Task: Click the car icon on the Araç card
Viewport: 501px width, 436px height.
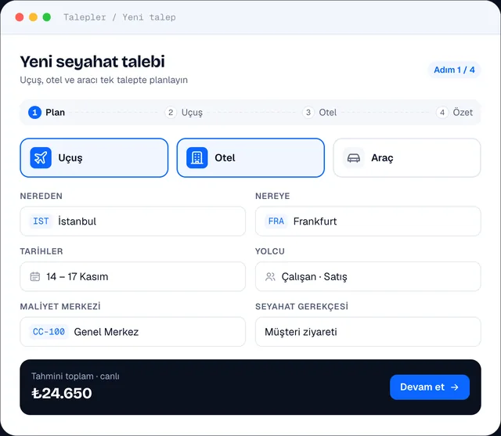Action: tap(353, 158)
